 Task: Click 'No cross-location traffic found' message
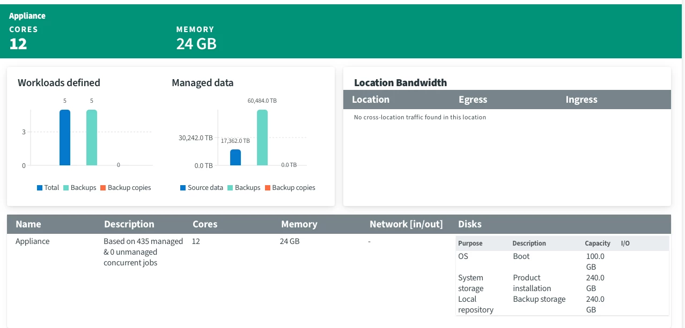pos(420,117)
